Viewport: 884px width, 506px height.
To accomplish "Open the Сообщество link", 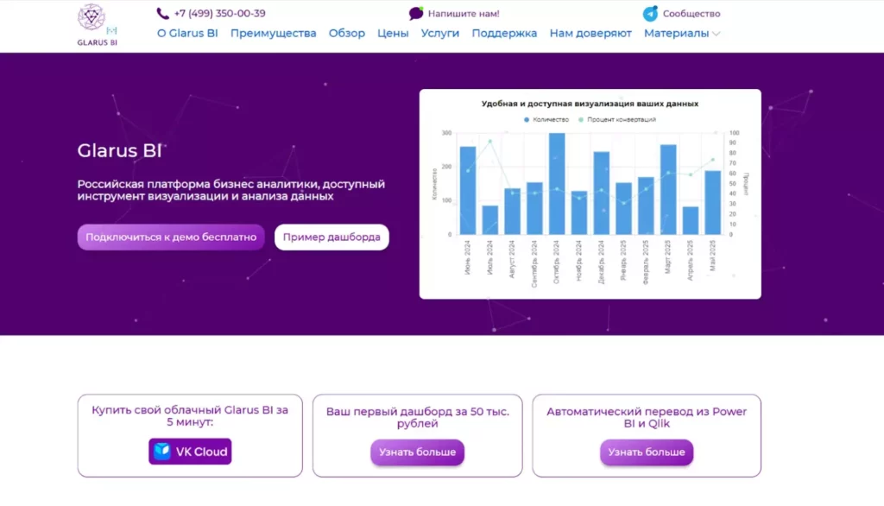I will [691, 14].
